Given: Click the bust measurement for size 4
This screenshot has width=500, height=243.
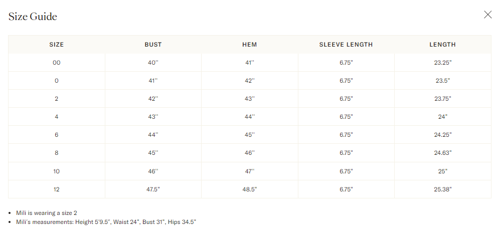Looking at the screenshot, I should pos(153,117).
